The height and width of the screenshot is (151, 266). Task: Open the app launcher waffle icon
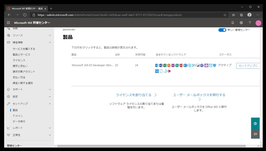8,23
